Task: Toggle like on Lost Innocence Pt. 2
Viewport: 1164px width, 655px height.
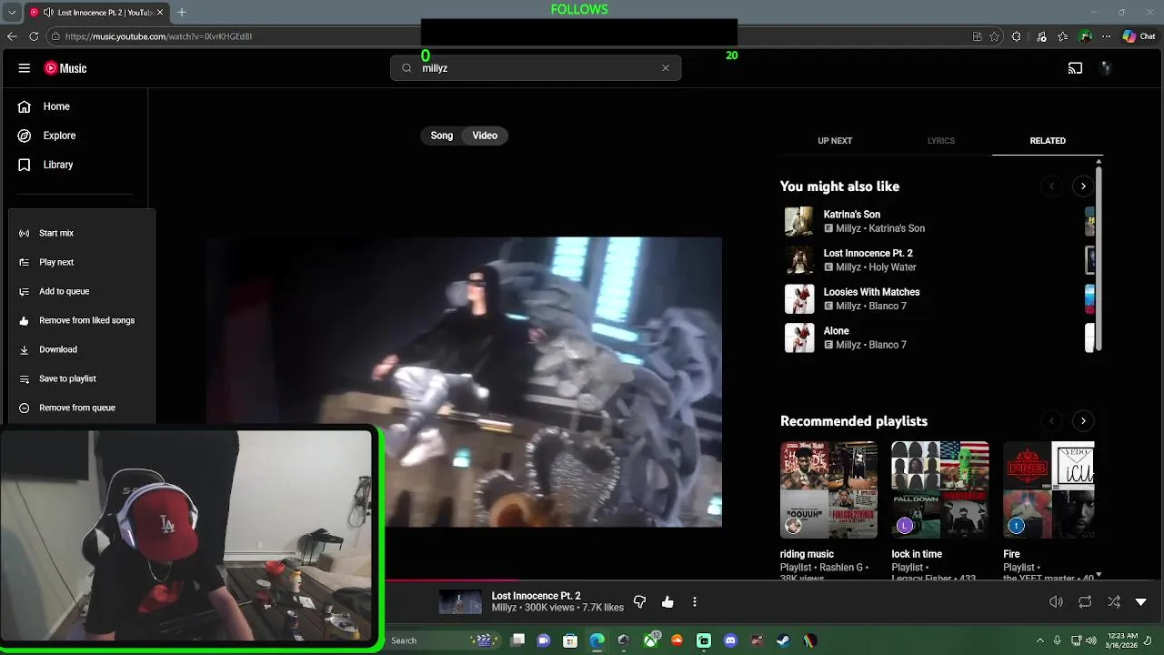Action: click(668, 602)
